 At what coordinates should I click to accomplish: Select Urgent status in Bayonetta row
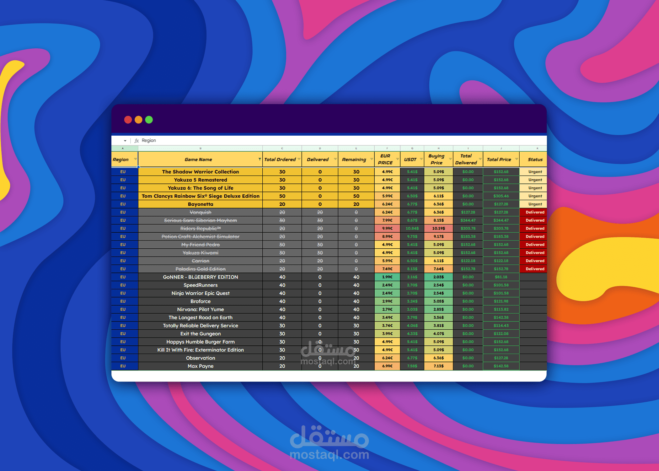pos(533,204)
